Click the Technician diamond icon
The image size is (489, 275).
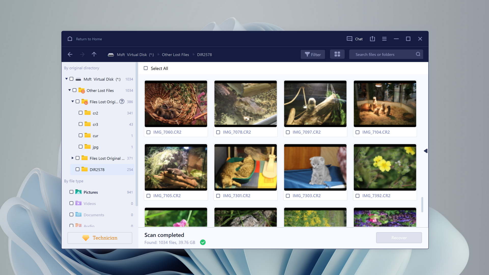coord(86,238)
